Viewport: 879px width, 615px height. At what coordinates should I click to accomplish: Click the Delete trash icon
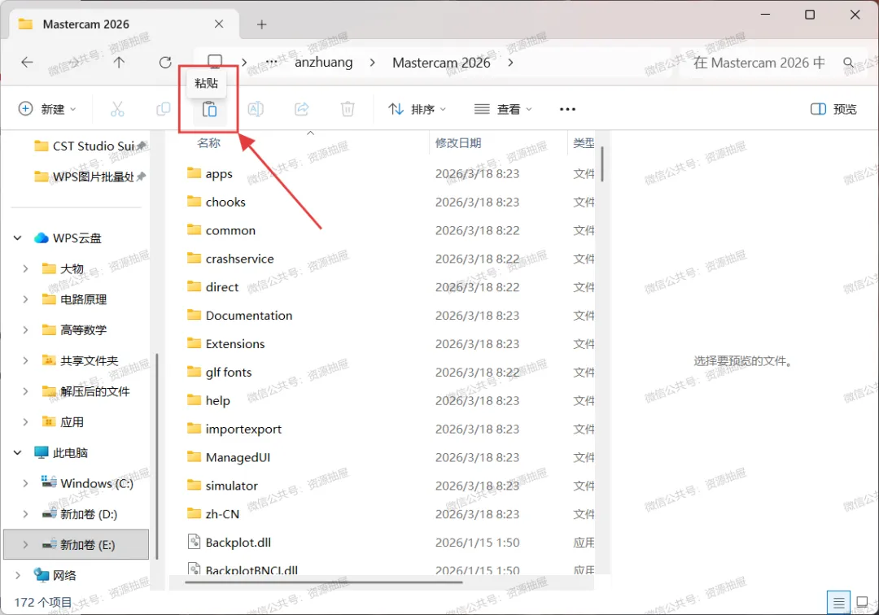pos(348,109)
